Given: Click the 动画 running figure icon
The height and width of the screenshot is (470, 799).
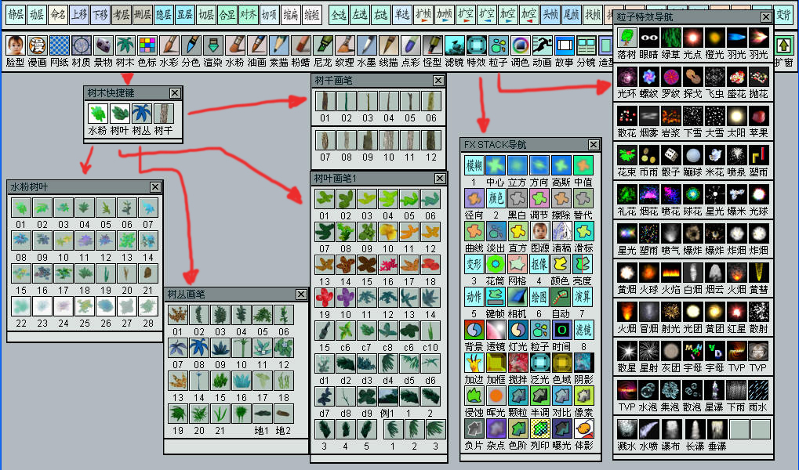Looking at the screenshot, I should [542, 46].
